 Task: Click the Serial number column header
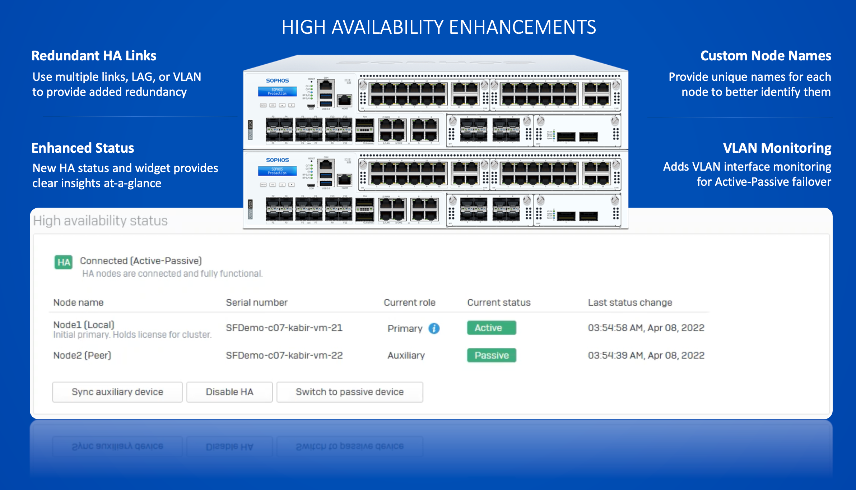256,302
